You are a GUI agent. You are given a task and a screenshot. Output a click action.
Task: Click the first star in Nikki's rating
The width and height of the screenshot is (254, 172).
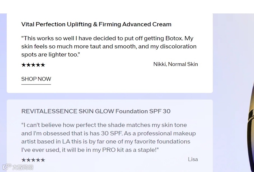coord(24,65)
